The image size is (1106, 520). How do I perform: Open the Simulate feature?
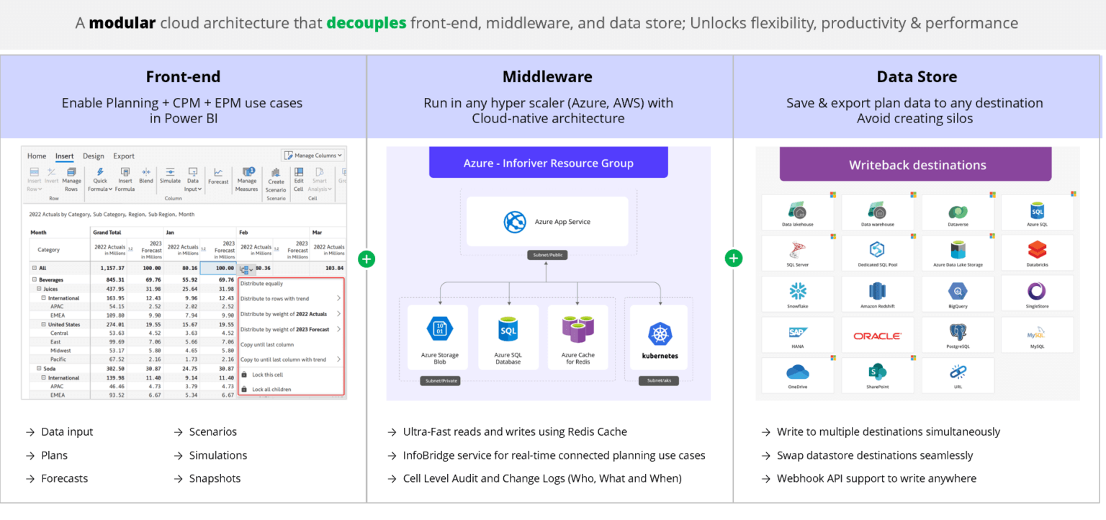[171, 175]
